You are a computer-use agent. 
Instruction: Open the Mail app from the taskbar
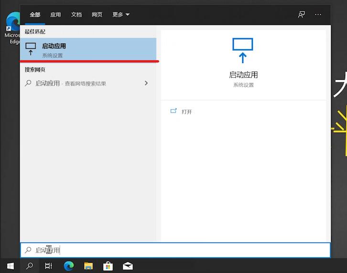click(x=128, y=266)
